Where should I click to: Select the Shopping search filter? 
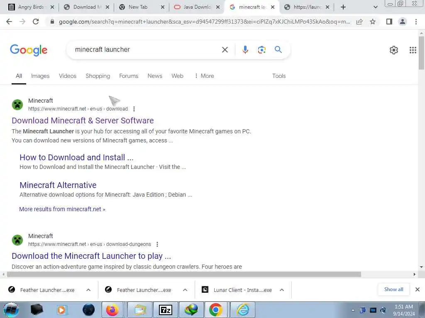pyautogui.click(x=98, y=76)
